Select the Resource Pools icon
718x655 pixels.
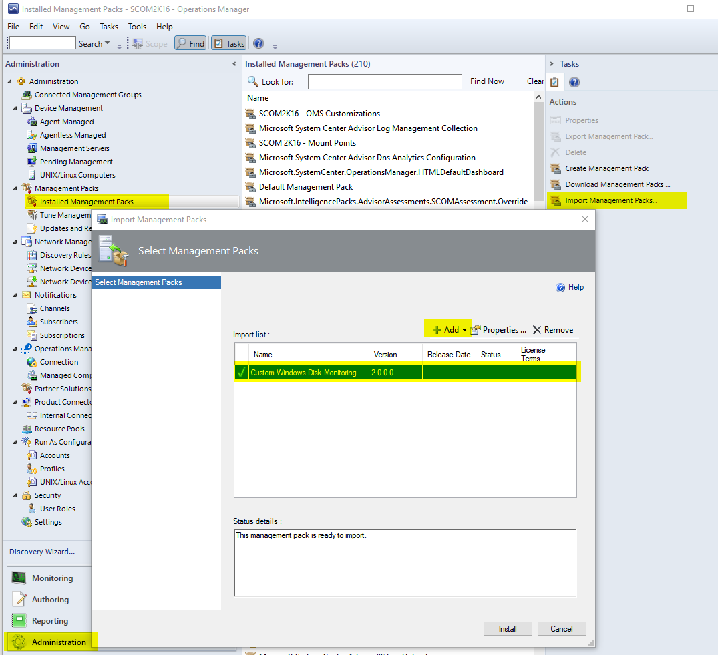pyautogui.click(x=27, y=429)
